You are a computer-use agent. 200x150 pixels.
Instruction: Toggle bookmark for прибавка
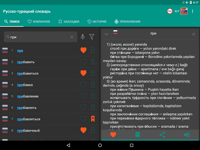93,84
